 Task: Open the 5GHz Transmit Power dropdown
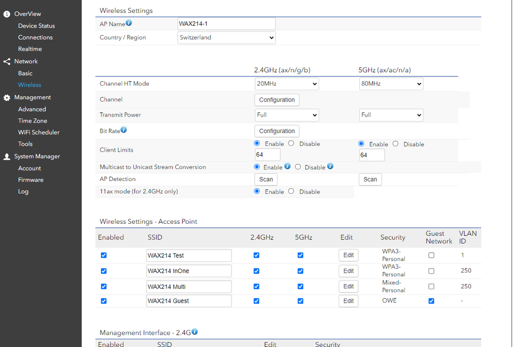pos(391,114)
